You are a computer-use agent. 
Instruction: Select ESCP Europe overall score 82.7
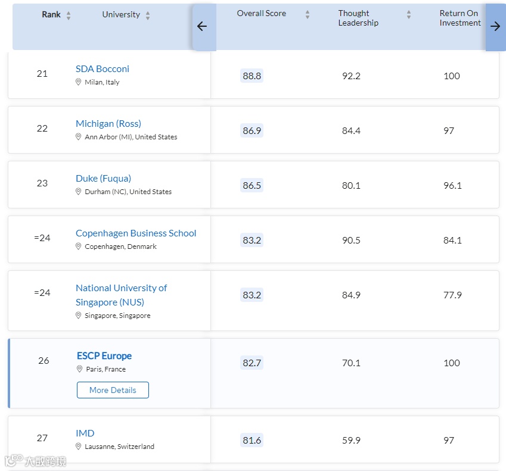pos(252,363)
